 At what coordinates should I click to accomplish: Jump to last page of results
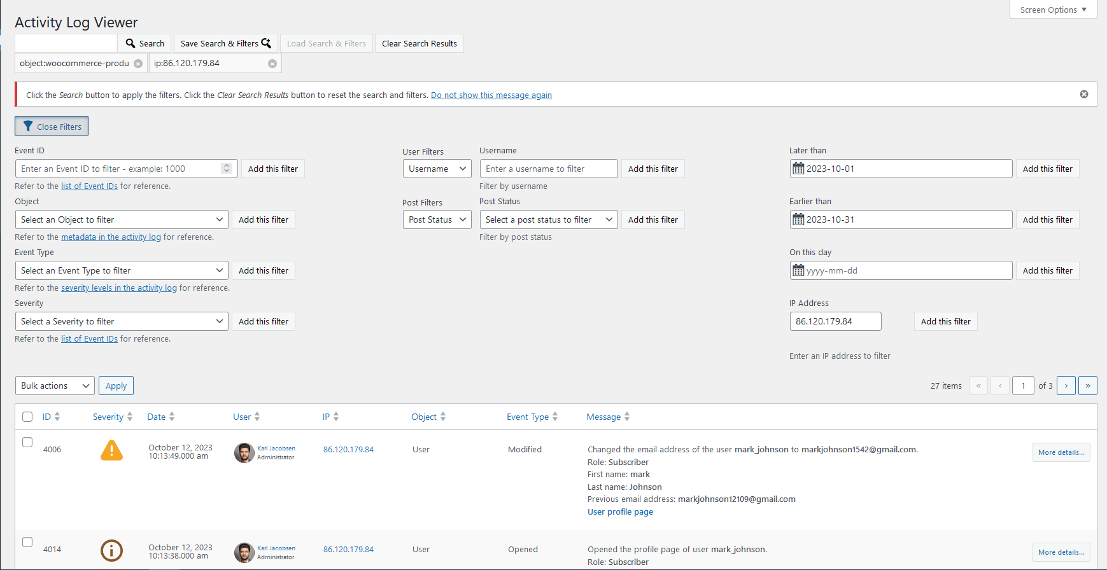[x=1088, y=386]
